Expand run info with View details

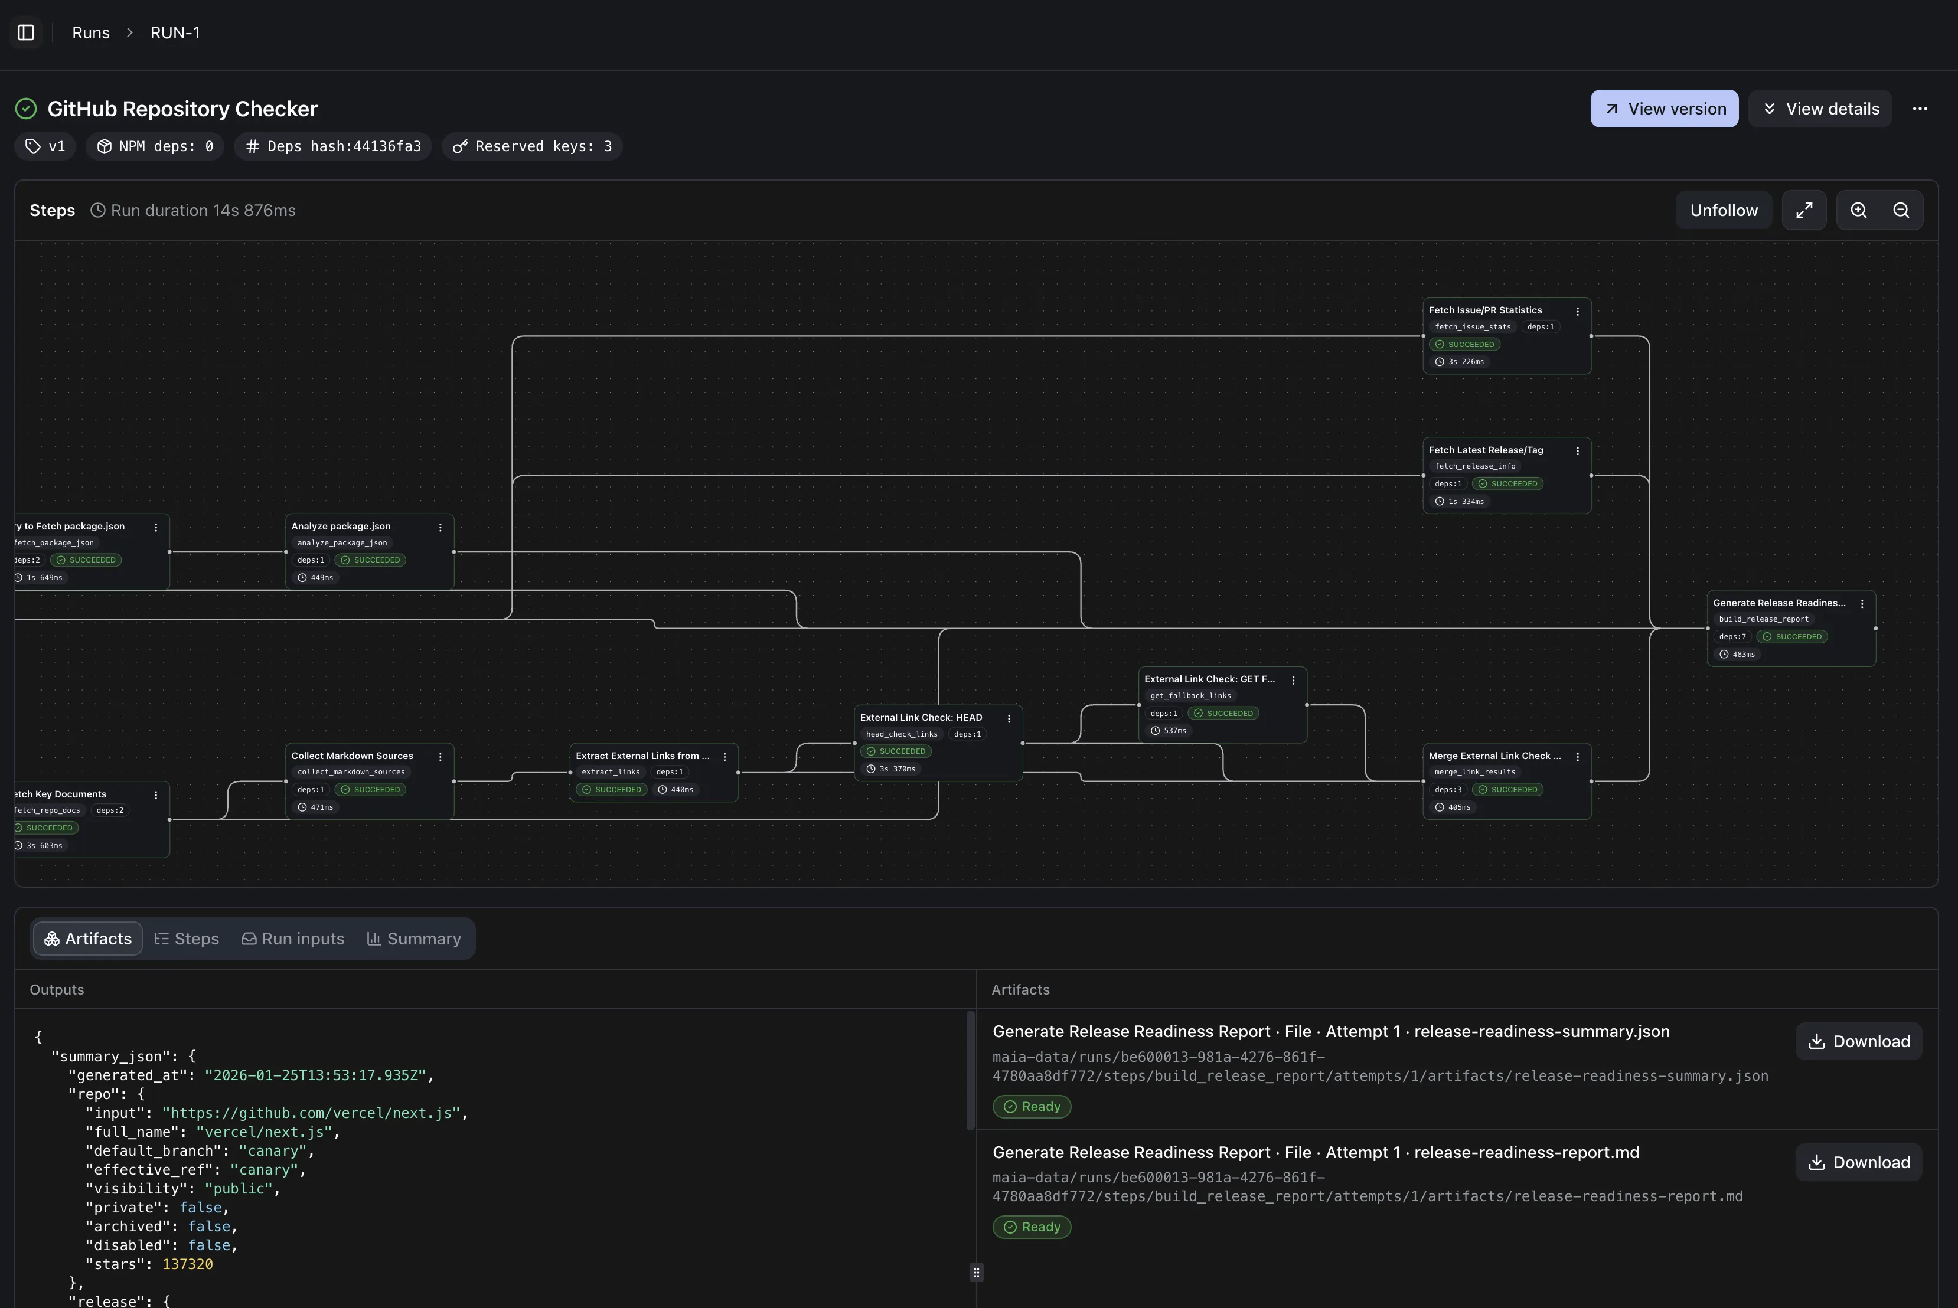1819,109
